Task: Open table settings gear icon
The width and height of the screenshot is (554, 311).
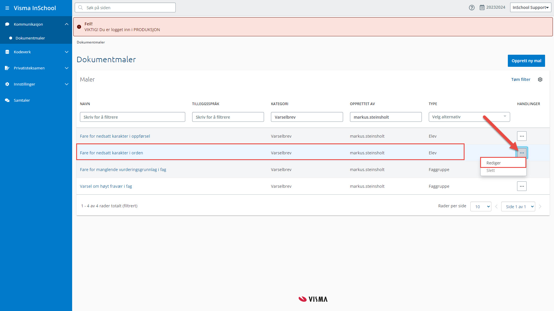Action: (x=540, y=79)
